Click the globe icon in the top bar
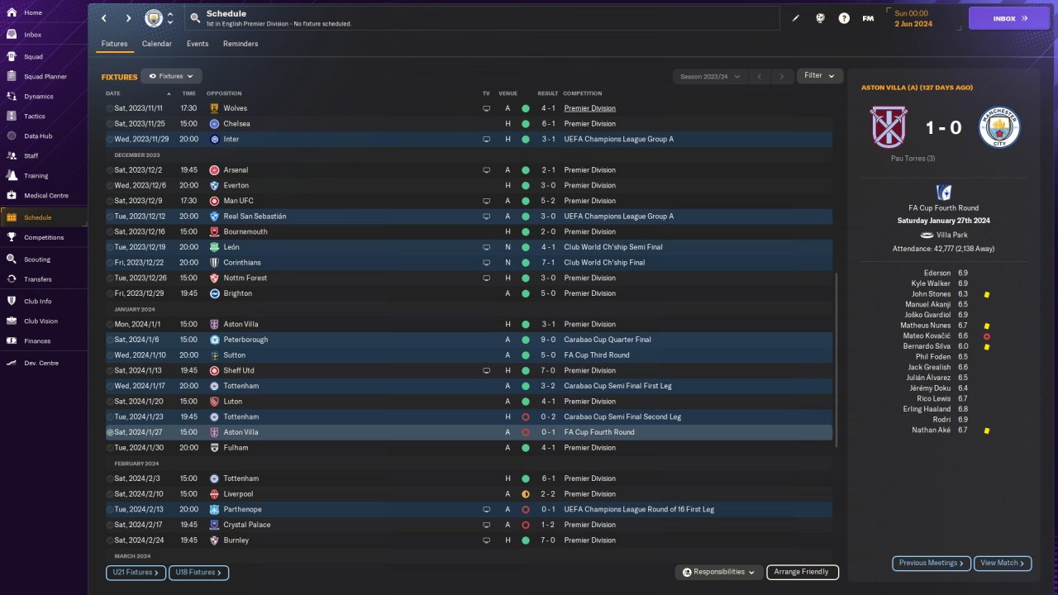This screenshot has width=1058, height=595. coord(821,18)
